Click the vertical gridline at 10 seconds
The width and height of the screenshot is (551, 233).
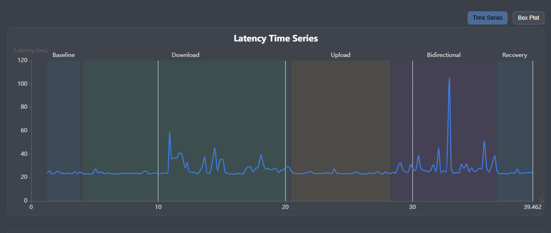[x=158, y=130]
